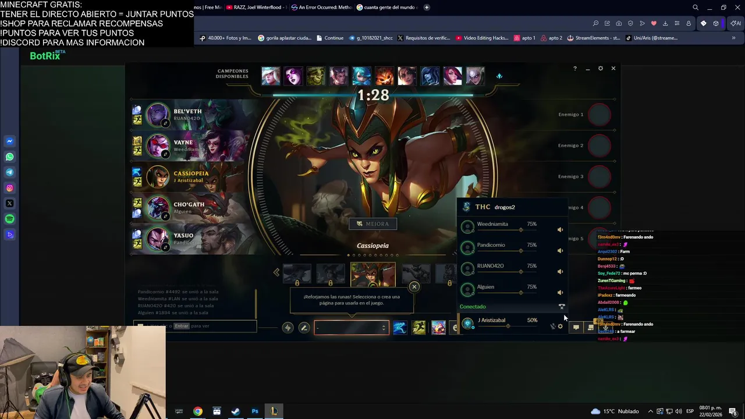Click Cassiopeia portrait in team list

pyautogui.click(x=157, y=177)
